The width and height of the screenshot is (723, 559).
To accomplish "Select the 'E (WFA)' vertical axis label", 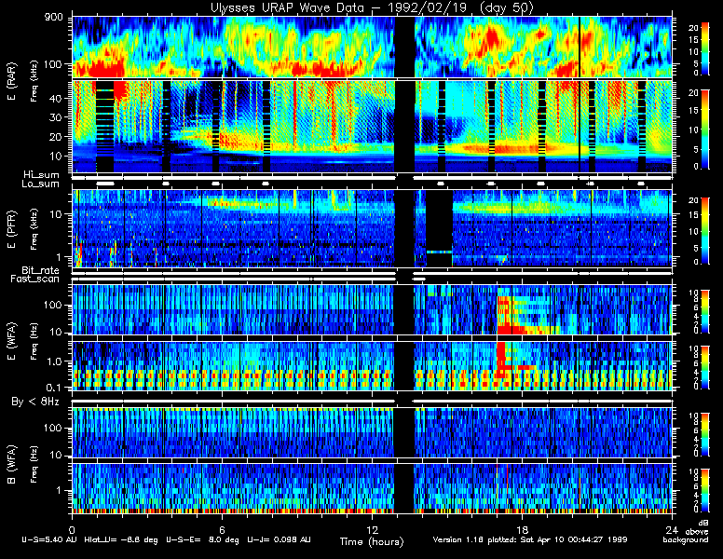I will (11, 341).
